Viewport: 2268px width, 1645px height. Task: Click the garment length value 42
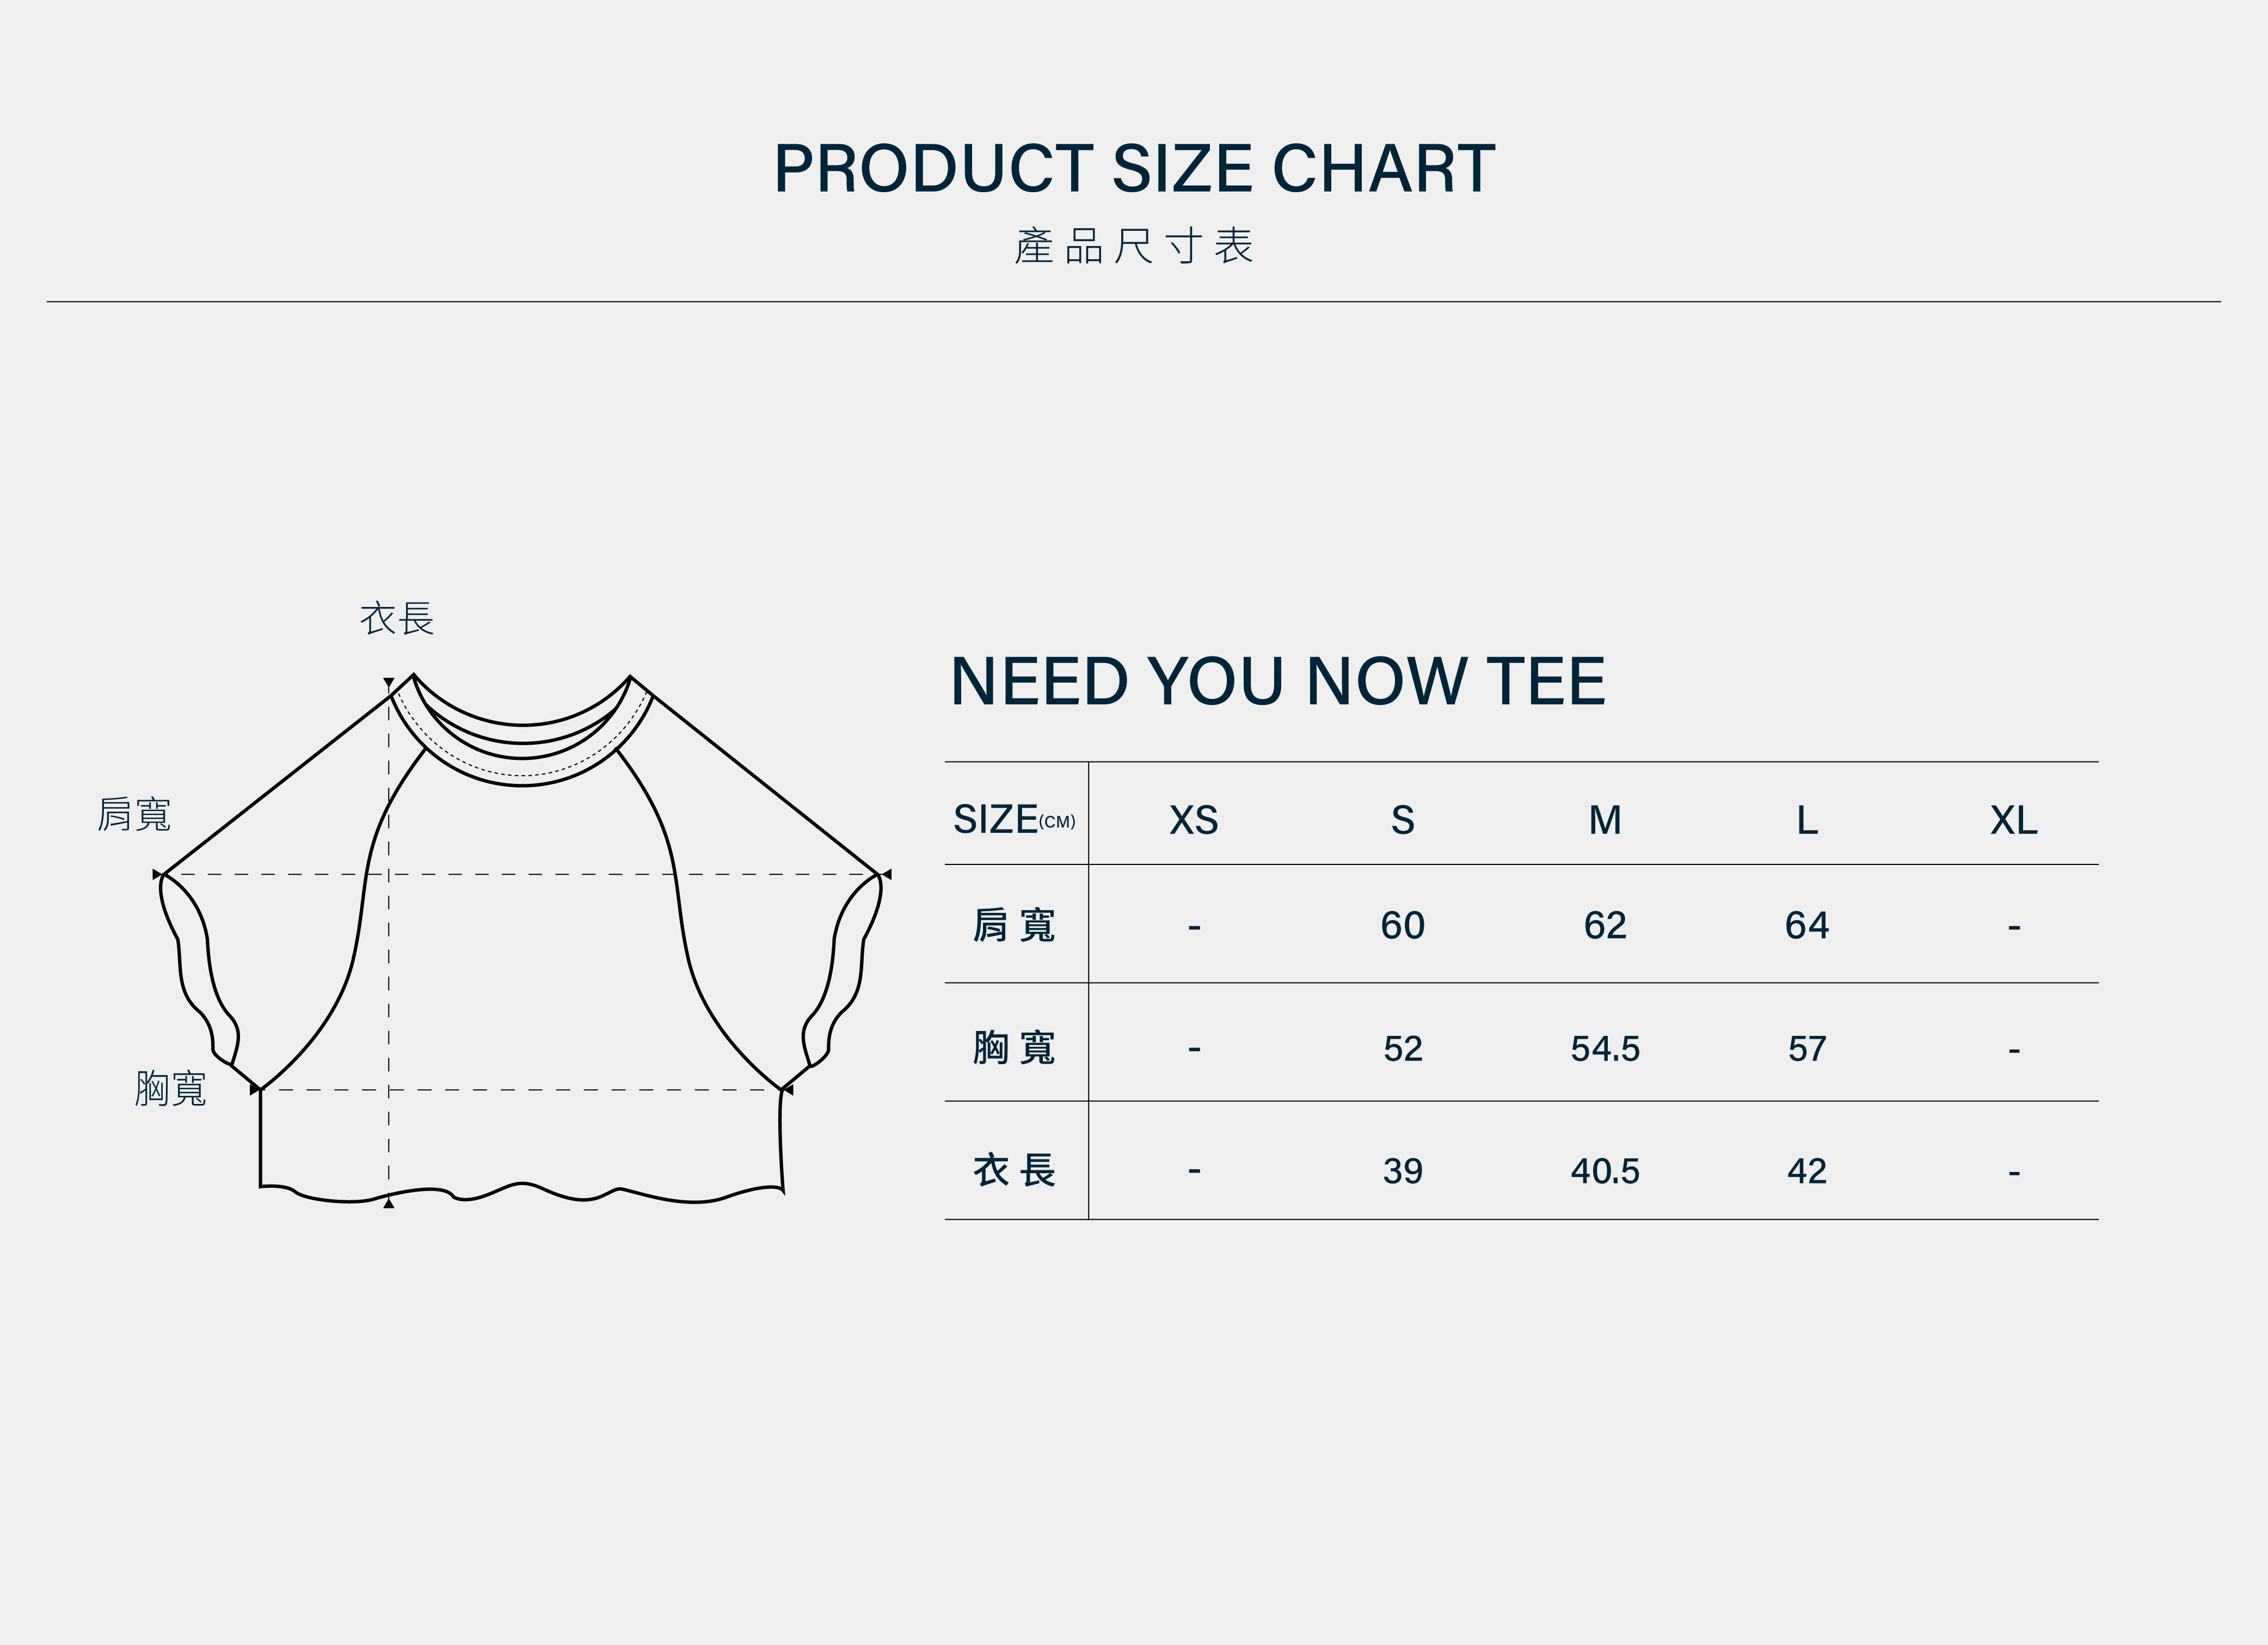1807,1171
